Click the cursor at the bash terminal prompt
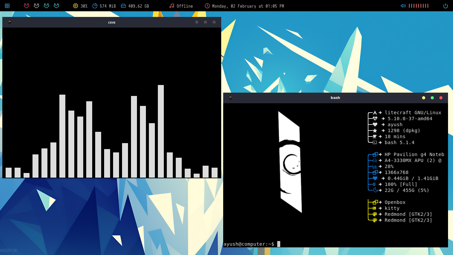 278,244
